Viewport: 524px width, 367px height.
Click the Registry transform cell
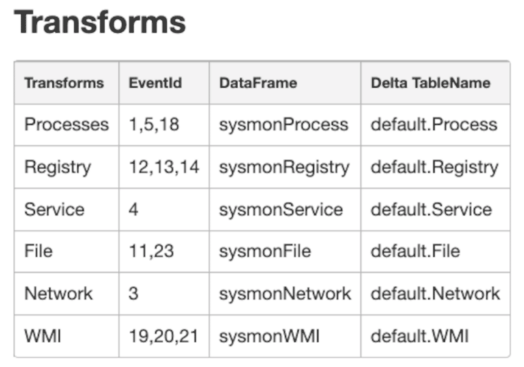tap(57, 167)
